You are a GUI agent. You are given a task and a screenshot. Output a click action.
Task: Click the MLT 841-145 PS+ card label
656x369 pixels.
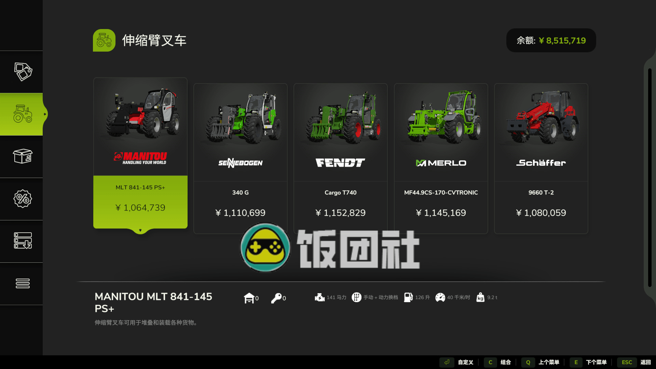[x=140, y=188]
